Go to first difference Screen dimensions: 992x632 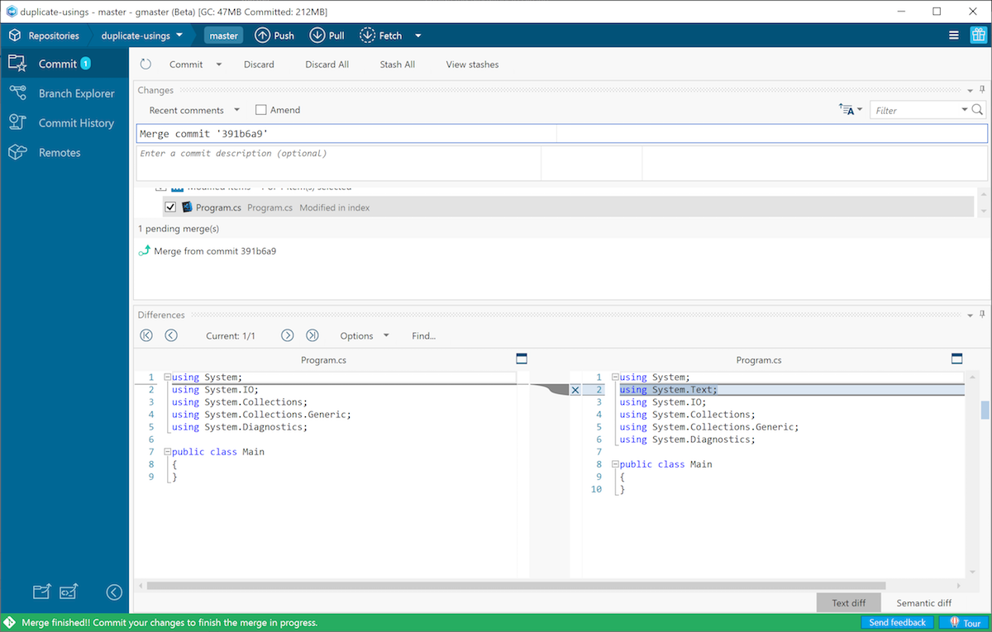point(146,335)
